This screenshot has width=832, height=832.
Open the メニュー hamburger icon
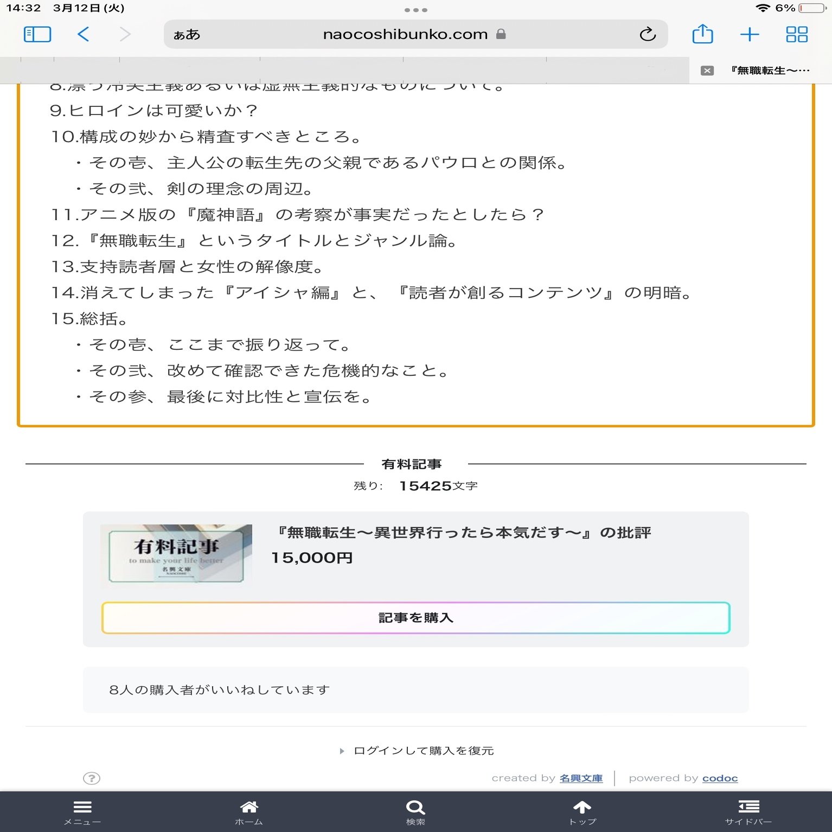pyautogui.click(x=82, y=812)
